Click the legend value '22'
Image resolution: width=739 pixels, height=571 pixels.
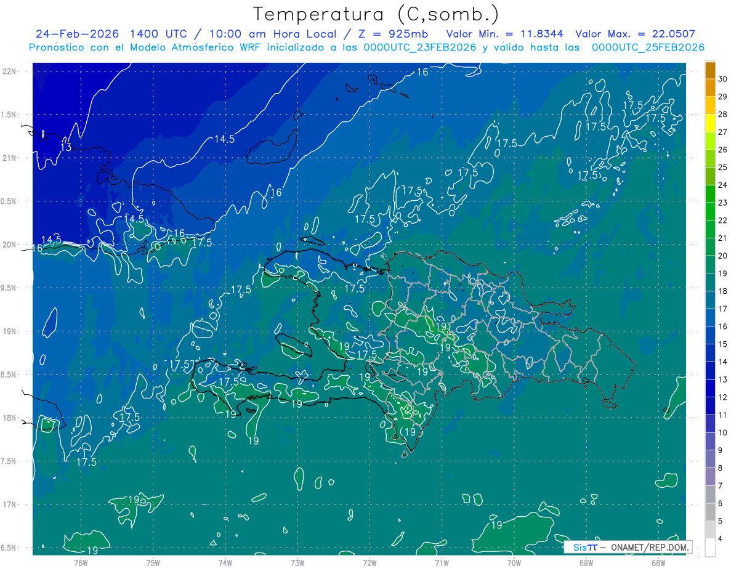point(723,221)
